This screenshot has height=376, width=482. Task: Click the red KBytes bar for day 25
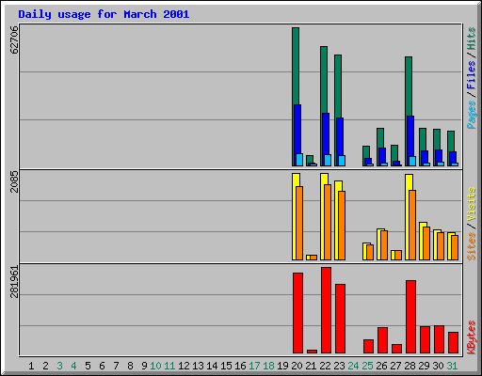[368, 346]
